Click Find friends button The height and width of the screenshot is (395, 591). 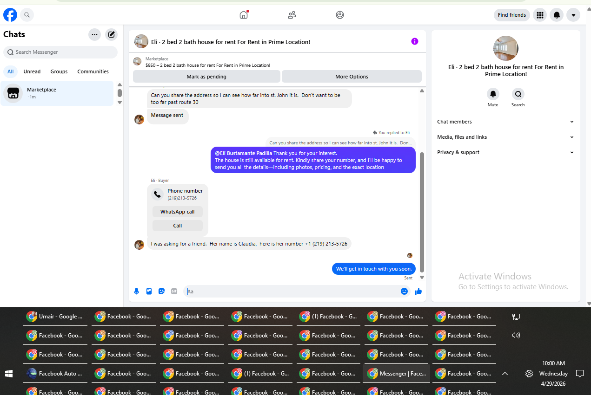[512, 15]
